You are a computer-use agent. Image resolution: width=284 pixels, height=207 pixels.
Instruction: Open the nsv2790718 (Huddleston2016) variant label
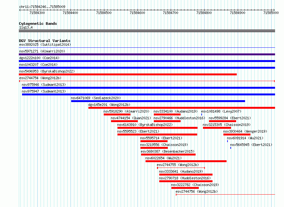(x=185, y=178)
